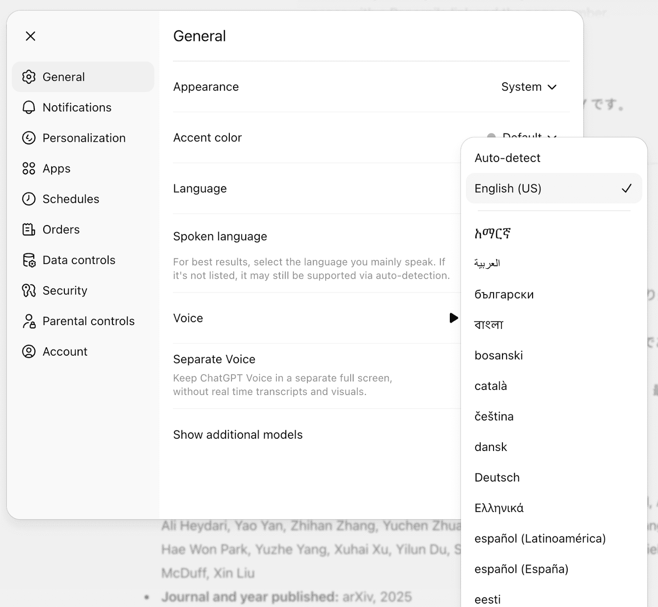Image resolution: width=658 pixels, height=607 pixels.
Task: Select Auto-detect language option
Action: 508,158
